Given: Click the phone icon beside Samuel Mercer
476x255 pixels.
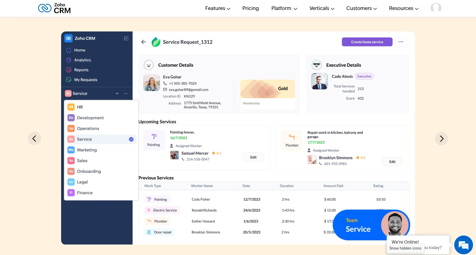Looking at the screenshot, I should coord(183,159).
